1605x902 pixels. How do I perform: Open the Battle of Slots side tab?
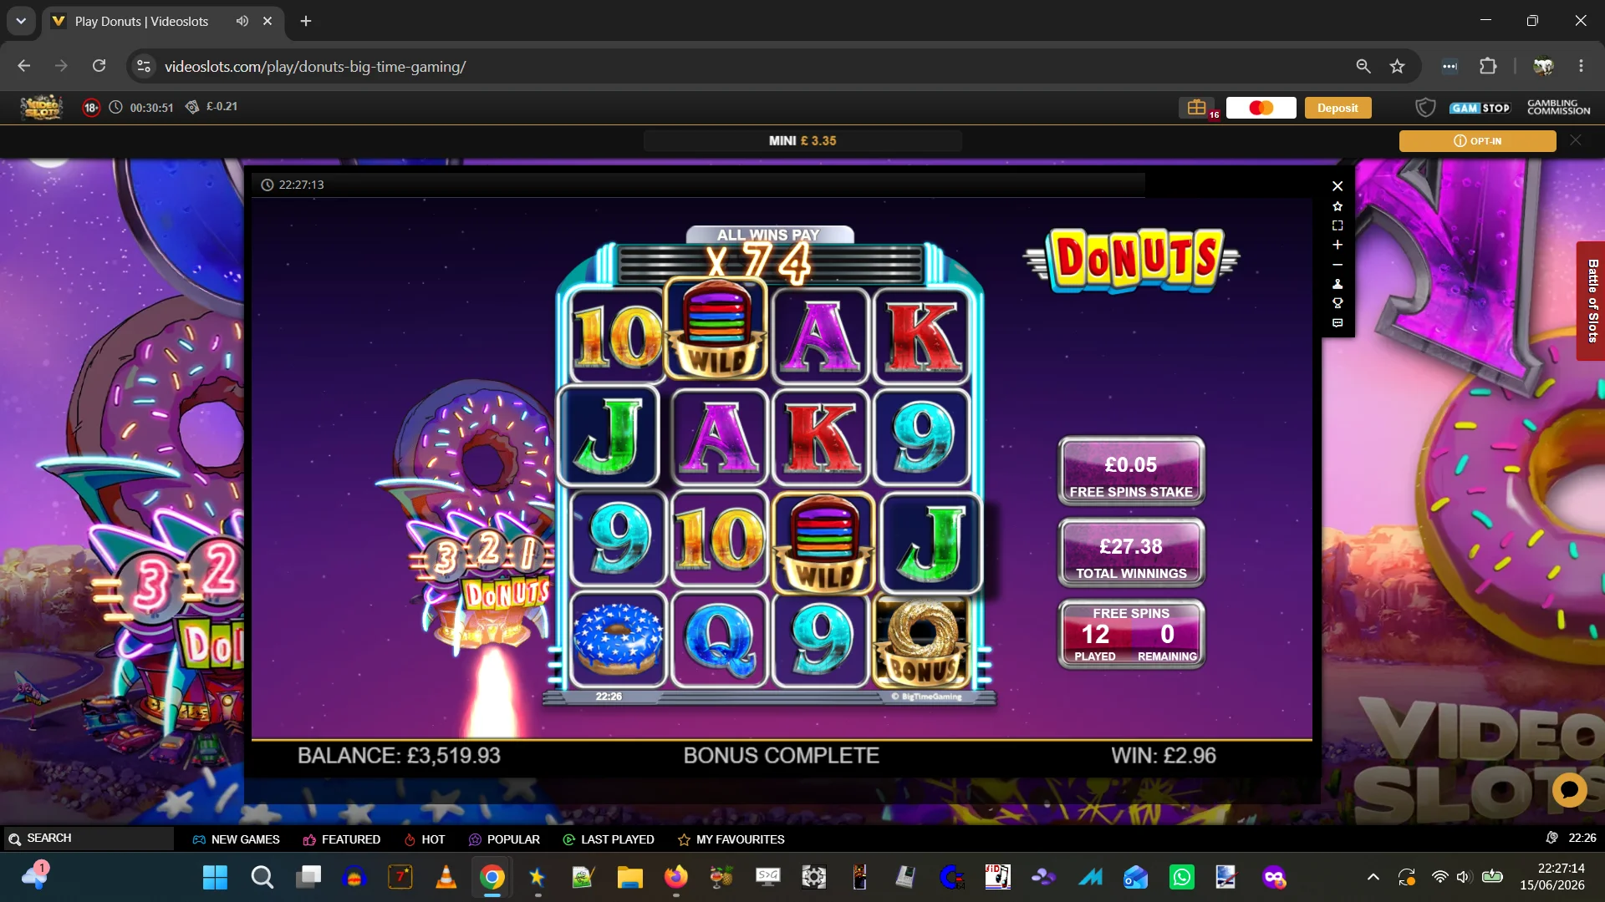1592,301
